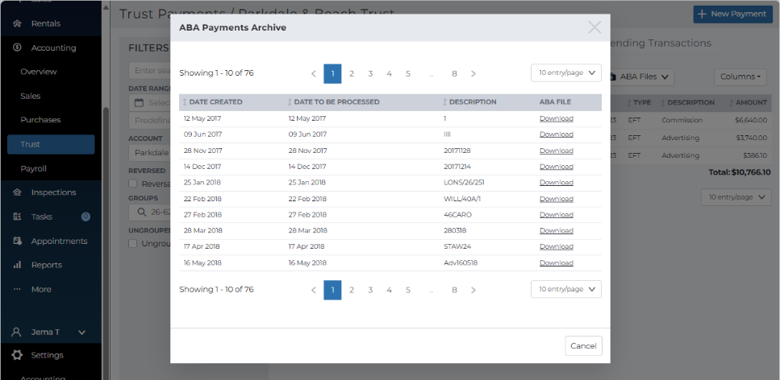Viewport: 780px width, 380px height.
Task: Sort archive by Description column
Action: (x=469, y=101)
